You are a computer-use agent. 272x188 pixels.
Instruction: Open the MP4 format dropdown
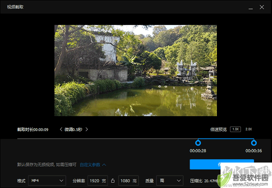click(47, 180)
